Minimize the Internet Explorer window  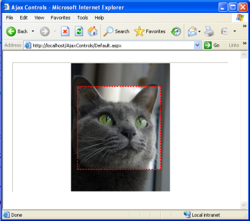click(x=223, y=7)
